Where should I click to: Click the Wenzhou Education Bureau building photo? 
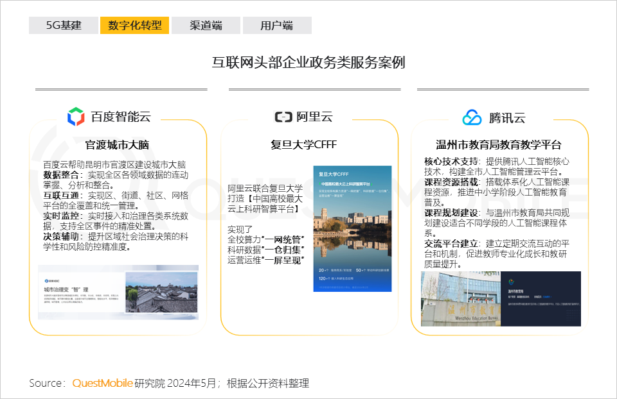click(501, 298)
